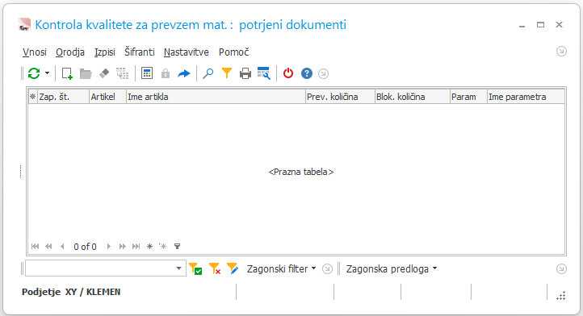Create a new record with plus icon
Screen dimensions: 583x316
coord(67,73)
